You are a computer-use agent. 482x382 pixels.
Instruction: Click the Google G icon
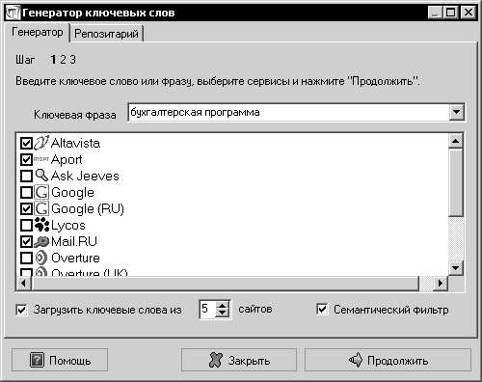(41, 192)
